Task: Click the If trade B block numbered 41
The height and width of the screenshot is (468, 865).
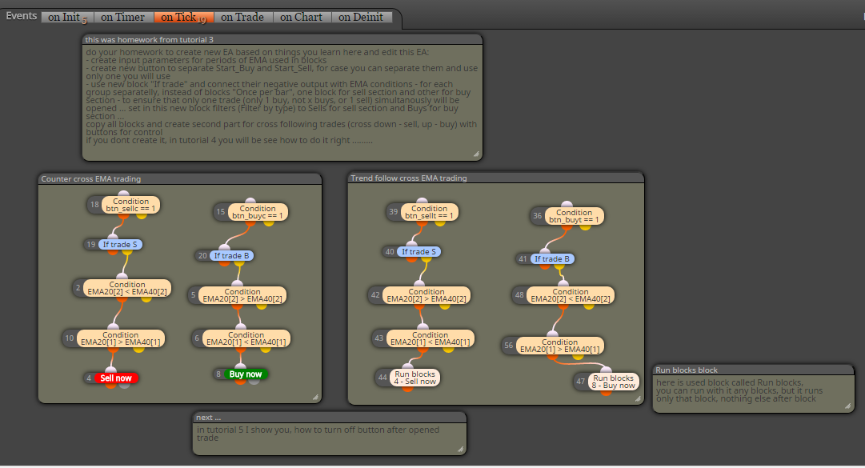Action: click(552, 259)
